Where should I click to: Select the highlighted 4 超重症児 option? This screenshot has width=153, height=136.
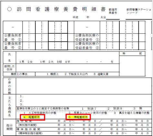pos(32,117)
